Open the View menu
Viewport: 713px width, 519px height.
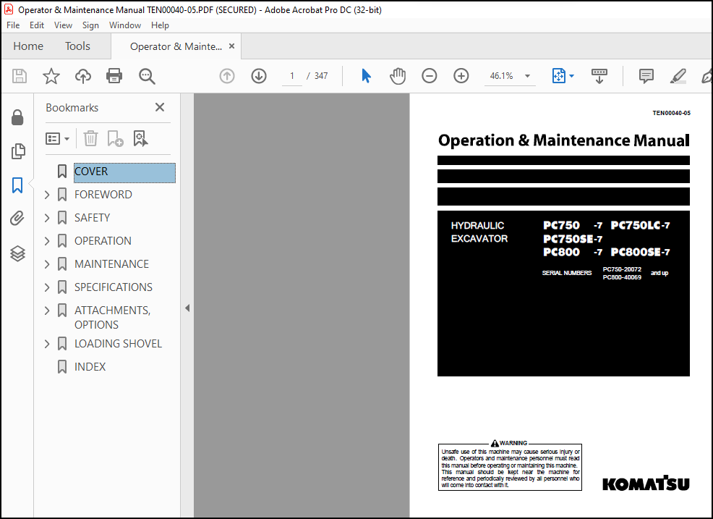pyautogui.click(x=63, y=25)
